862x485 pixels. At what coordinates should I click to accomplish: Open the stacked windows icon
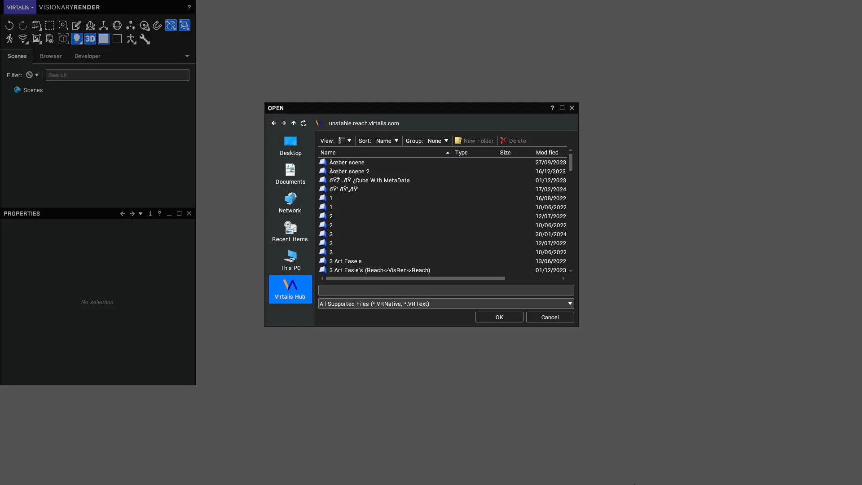pyautogui.click(x=36, y=26)
